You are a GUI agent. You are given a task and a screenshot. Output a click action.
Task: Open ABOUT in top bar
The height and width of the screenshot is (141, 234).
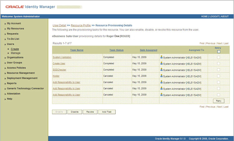[225, 16]
